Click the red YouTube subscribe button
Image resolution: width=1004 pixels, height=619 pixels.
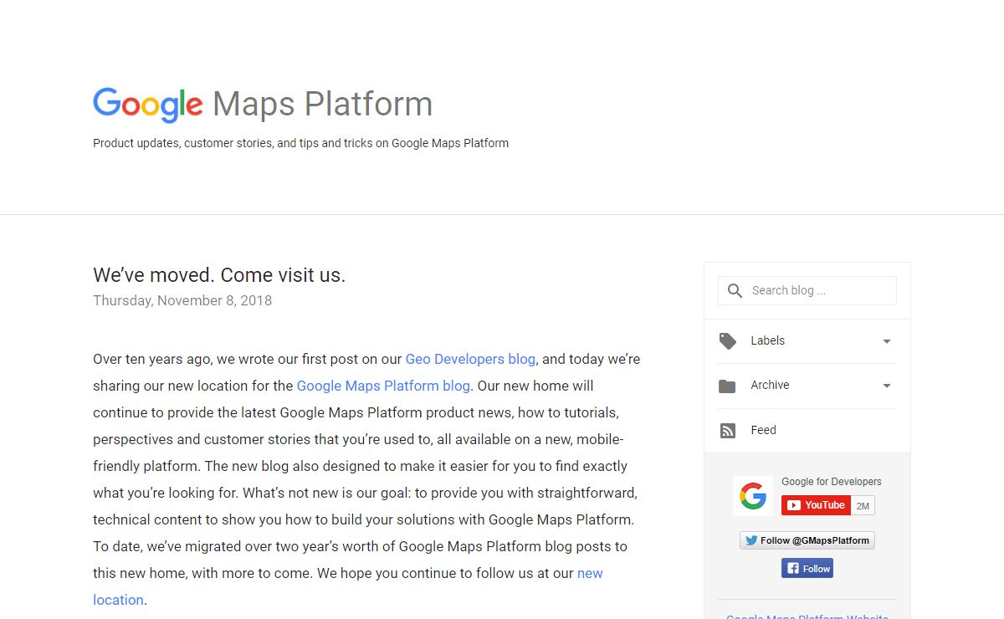[x=816, y=505]
